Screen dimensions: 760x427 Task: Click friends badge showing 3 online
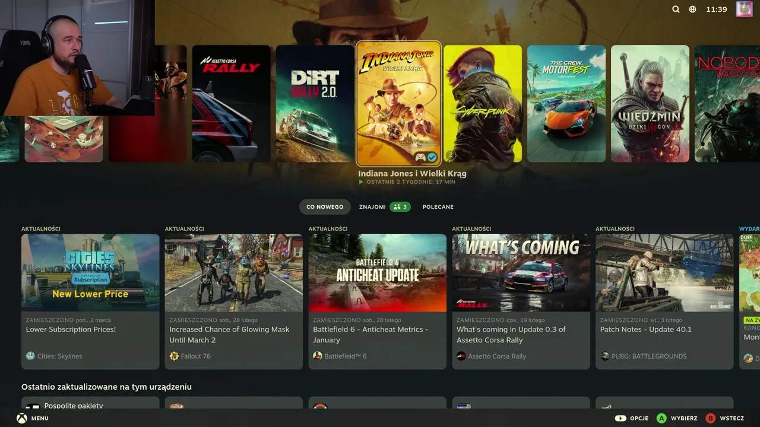coord(400,207)
